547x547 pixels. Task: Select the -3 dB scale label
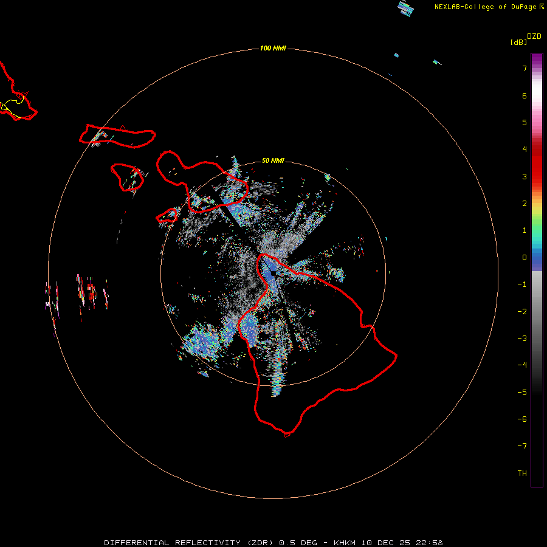pos(522,339)
